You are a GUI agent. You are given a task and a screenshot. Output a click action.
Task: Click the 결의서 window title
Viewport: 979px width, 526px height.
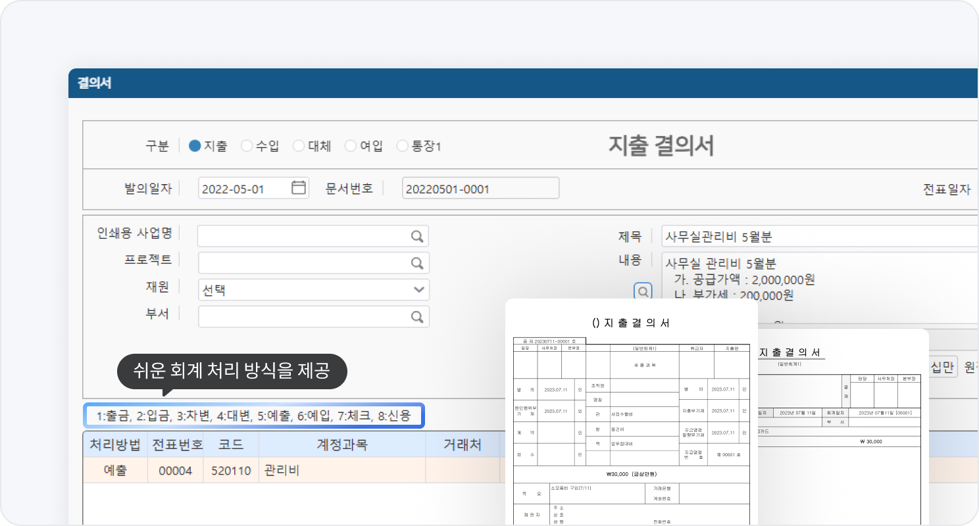click(94, 84)
